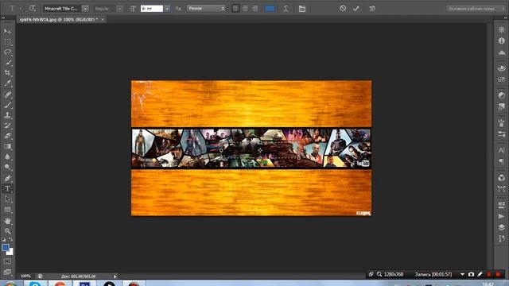The width and height of the screenshot is (509, 286).
Task: Select the Eraser tool
Action: point(7,136)
